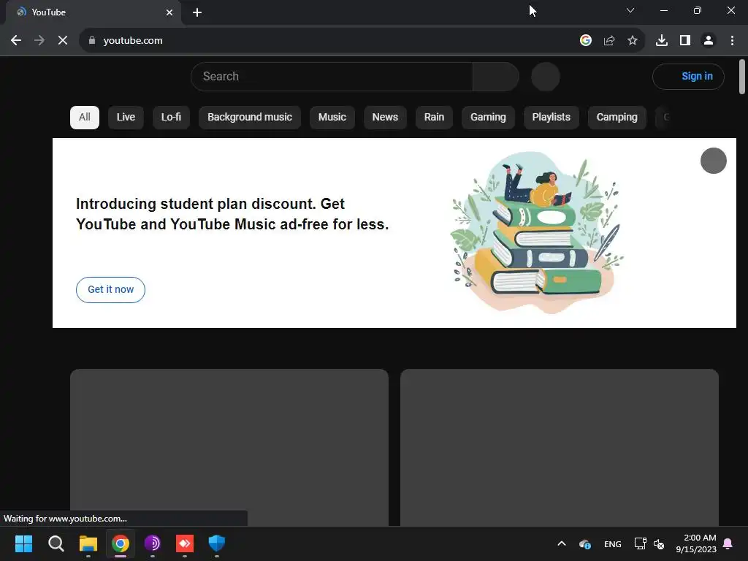The height and width of the screenshot is (561, 748).
Task: Click Get it now button
Action: click(111, 289)
